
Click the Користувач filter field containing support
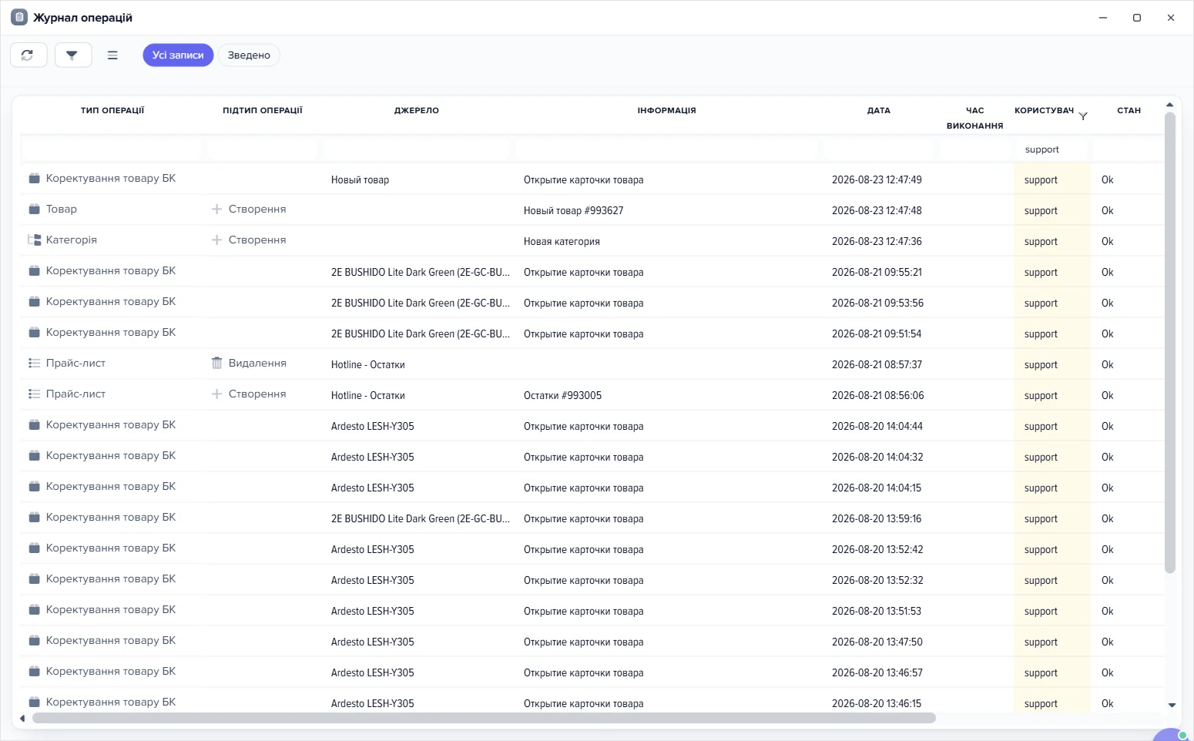point(1052,149)
